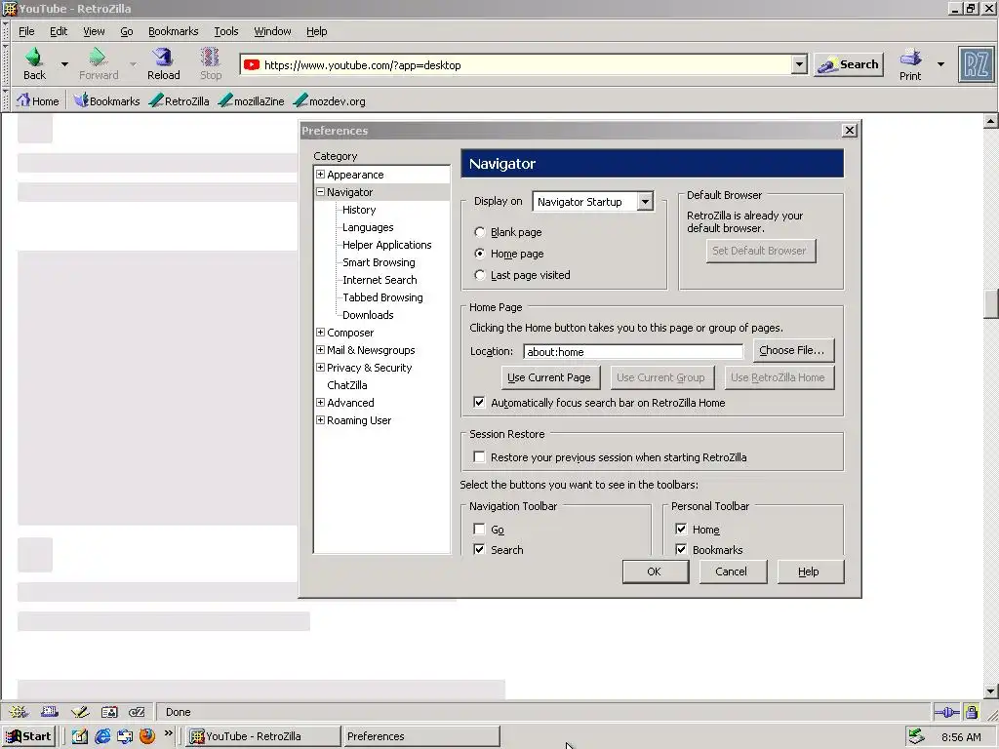Click the Forward arrow toolbar icon
The height and width of the screenshot is (749, 999).
point(99,58)
